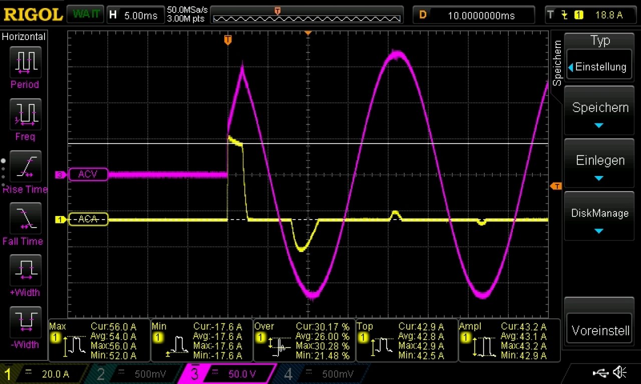The image size is (641, 384).
Task: Select the Freq measurement icon
Action: (25, 114)
